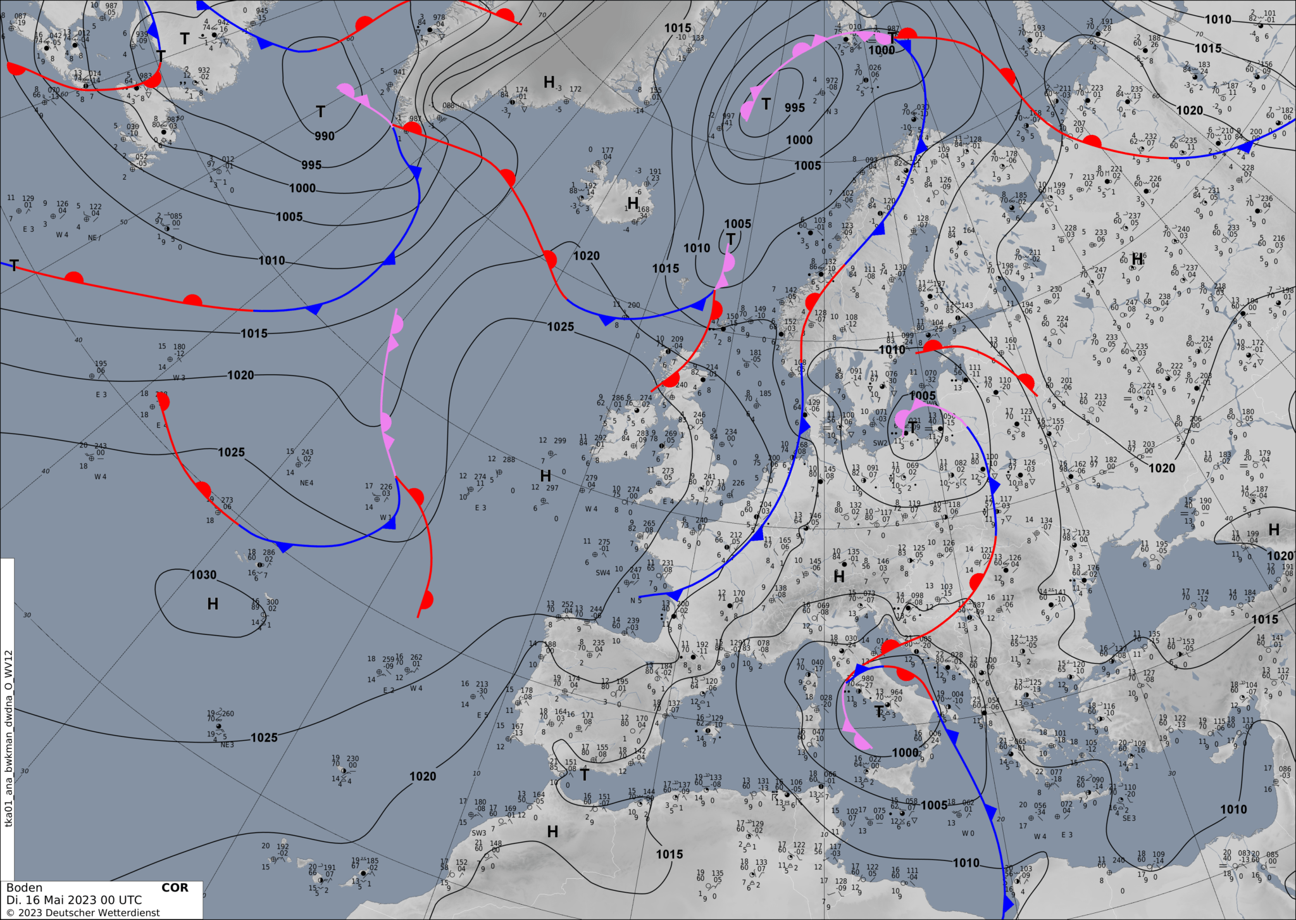Select the "NE4" ship wind report
Screen dimensions: 1296x920
[x=306, y=483]
